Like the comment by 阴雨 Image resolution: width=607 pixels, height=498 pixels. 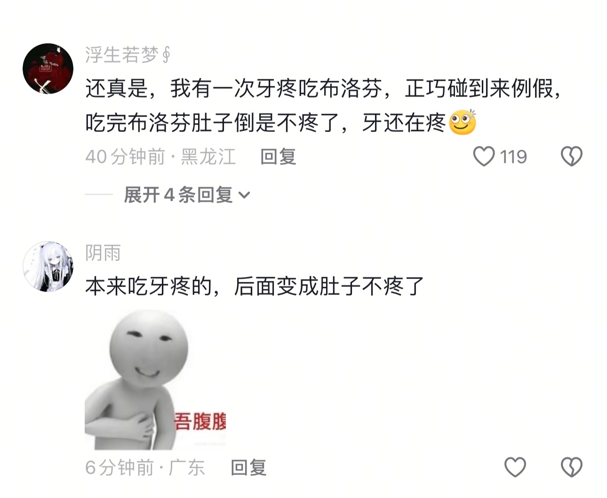pos(515,467)
